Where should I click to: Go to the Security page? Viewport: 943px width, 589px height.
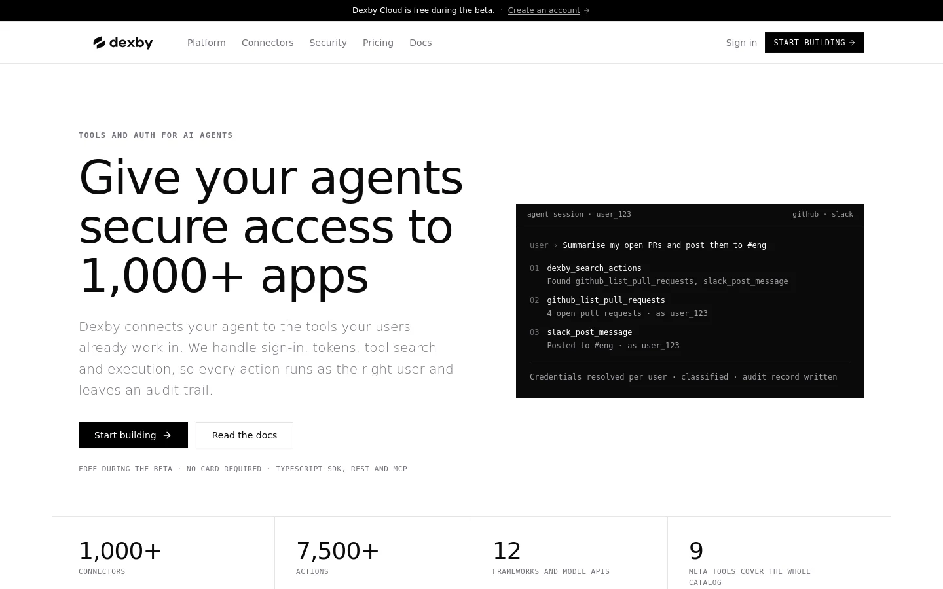tap(328, 43)
